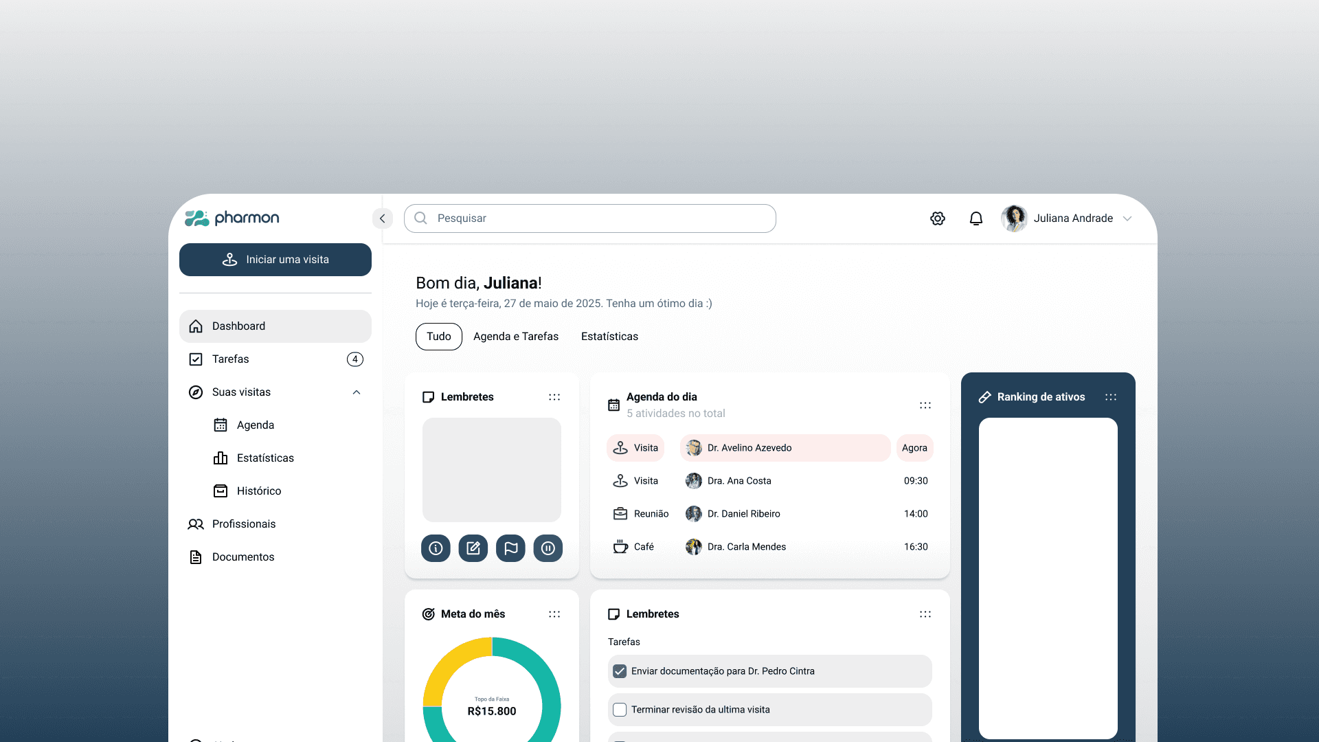Click Iniciar uma visita button
This screenshot has height=742, width=1319.
click(x=275, y=260)
